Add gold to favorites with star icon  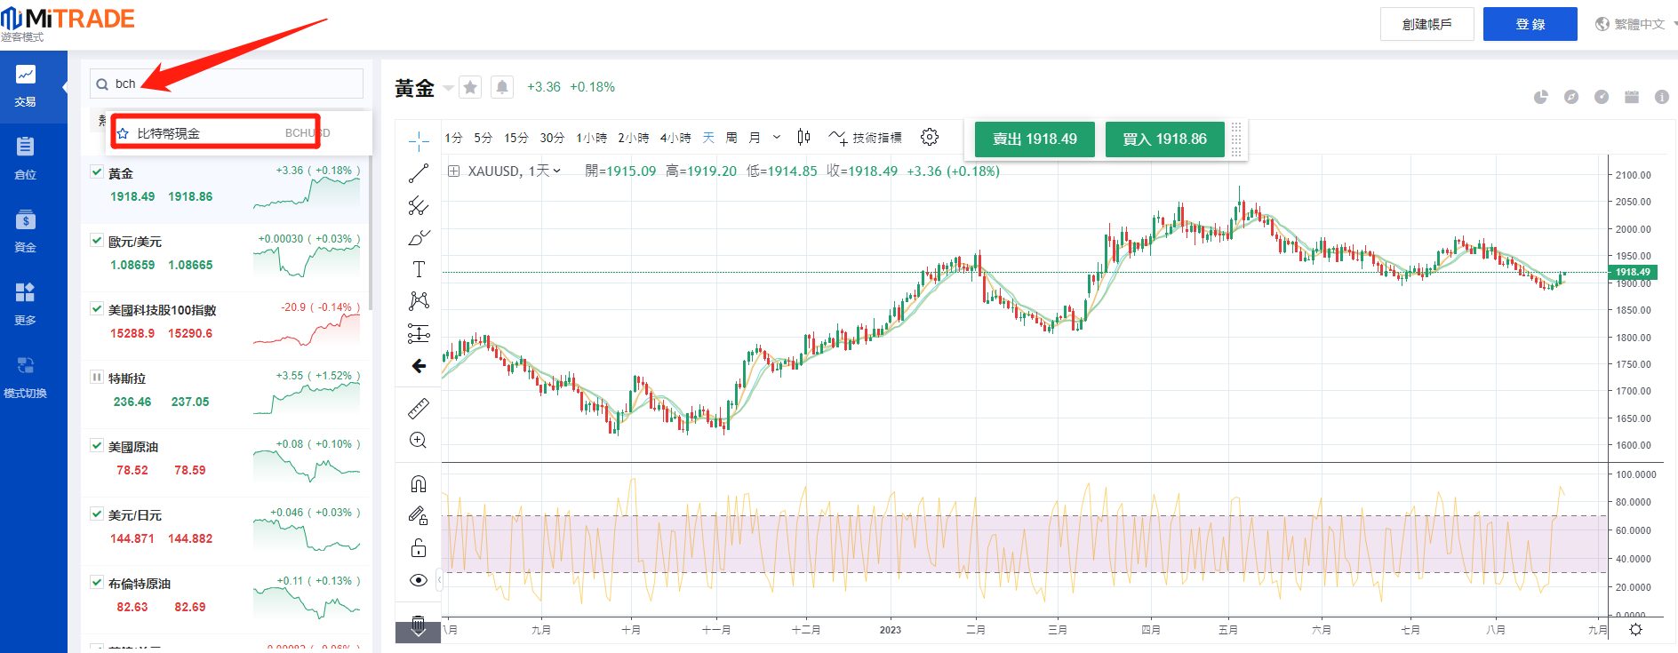point(470,87)
